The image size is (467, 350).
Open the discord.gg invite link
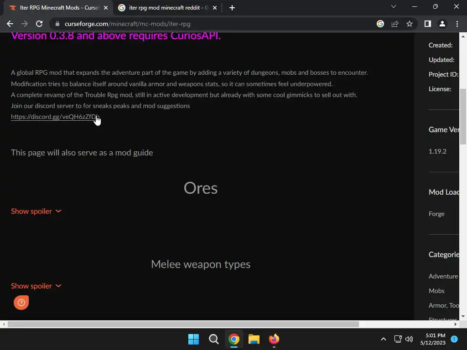tap(55, 117)
